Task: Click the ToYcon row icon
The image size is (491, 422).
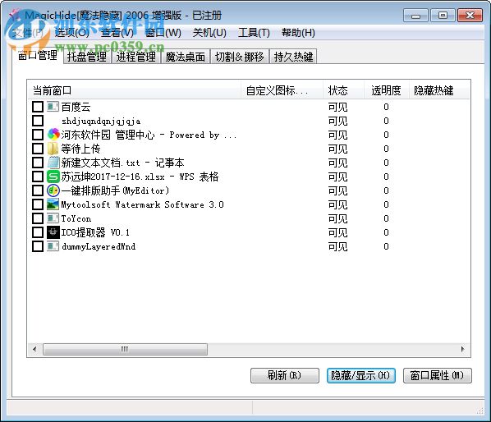Action: [53, 218]
